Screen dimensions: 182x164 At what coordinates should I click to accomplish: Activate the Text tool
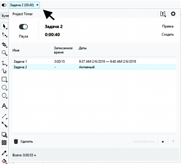4,106
